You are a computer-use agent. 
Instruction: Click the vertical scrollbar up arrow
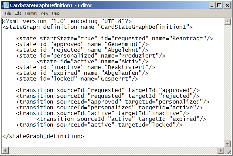(x=227, y=21)
